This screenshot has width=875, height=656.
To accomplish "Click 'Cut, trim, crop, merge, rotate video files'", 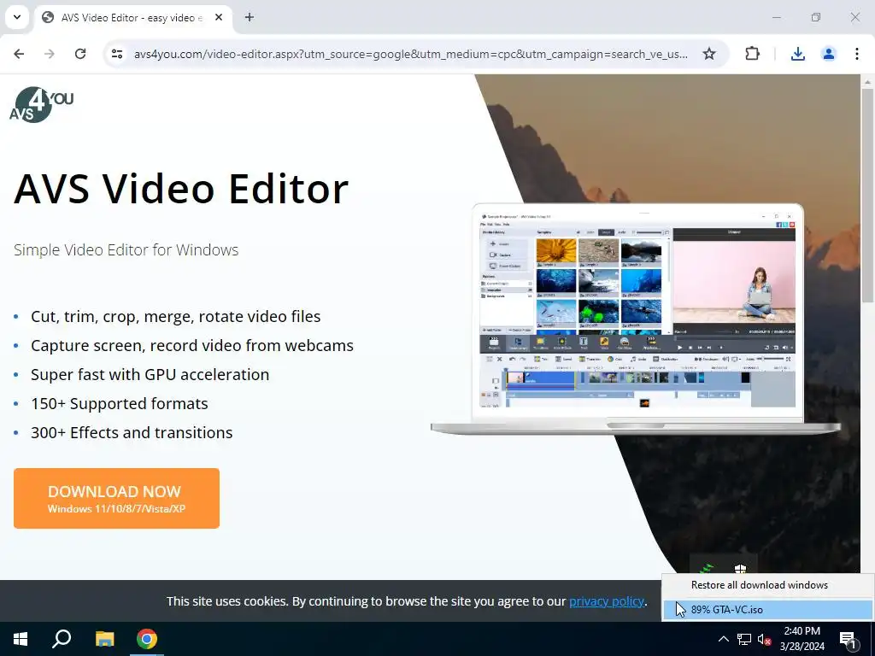I will pyautogui.click(x=176, y=316).
